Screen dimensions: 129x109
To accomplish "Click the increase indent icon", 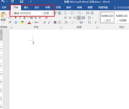I will click(x=92, y=13).
